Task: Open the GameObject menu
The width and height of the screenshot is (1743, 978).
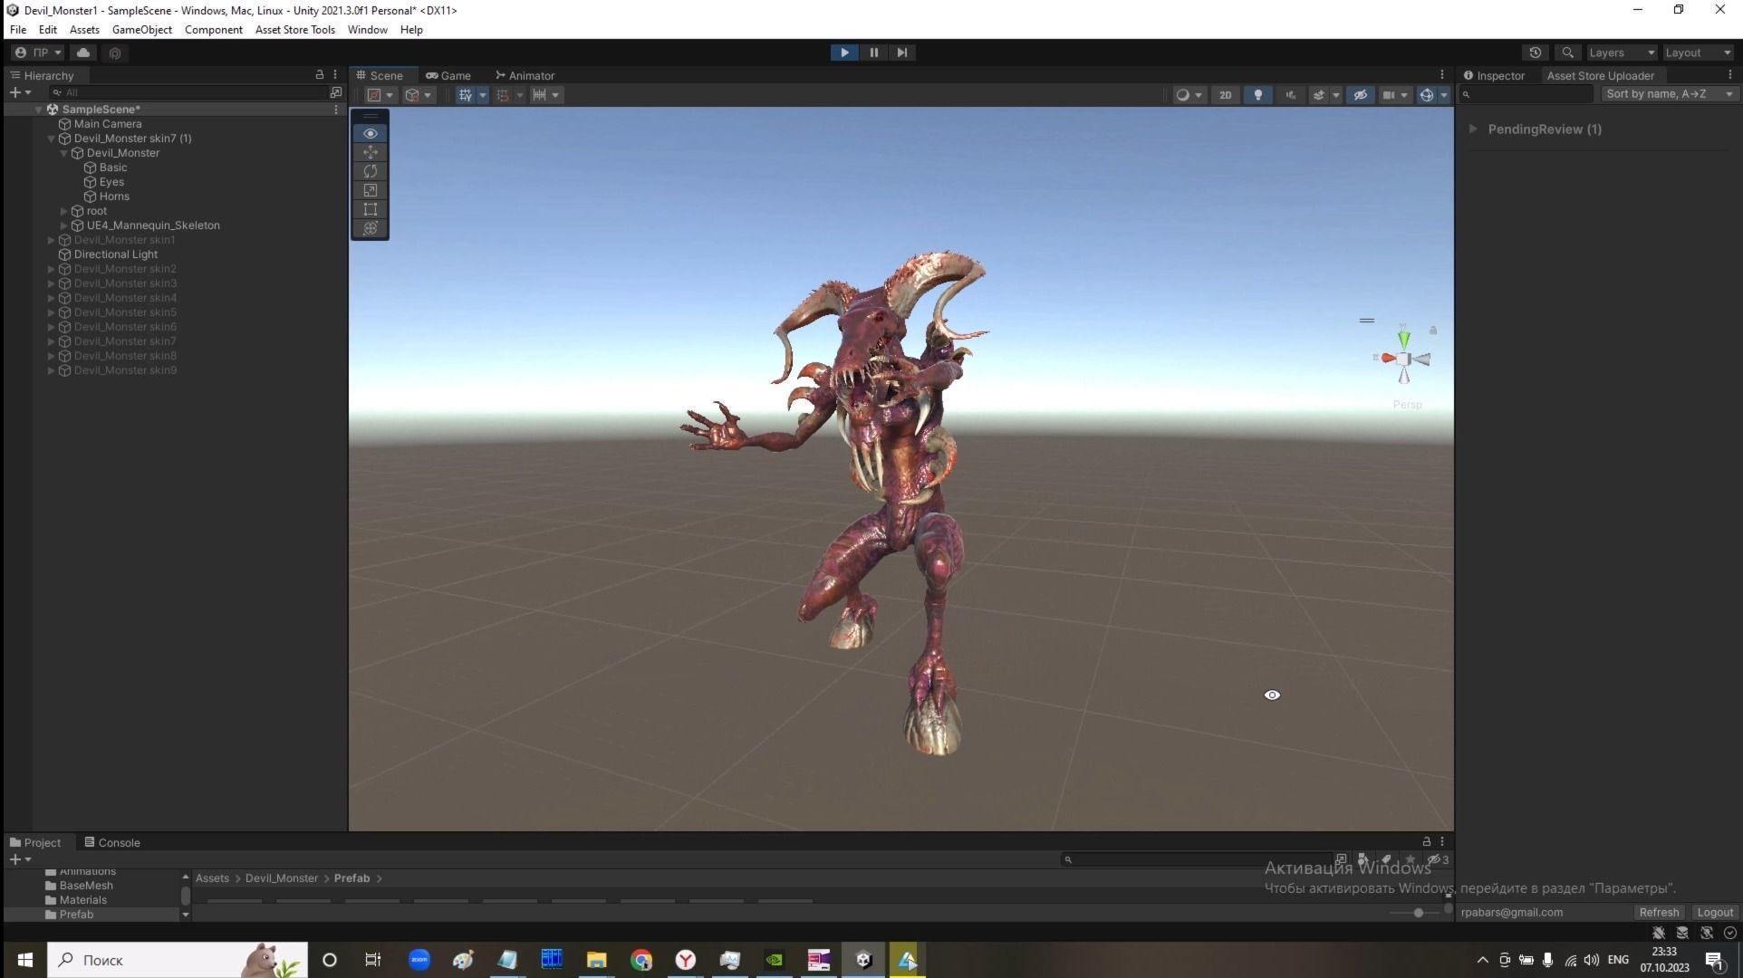Action: 141,30
